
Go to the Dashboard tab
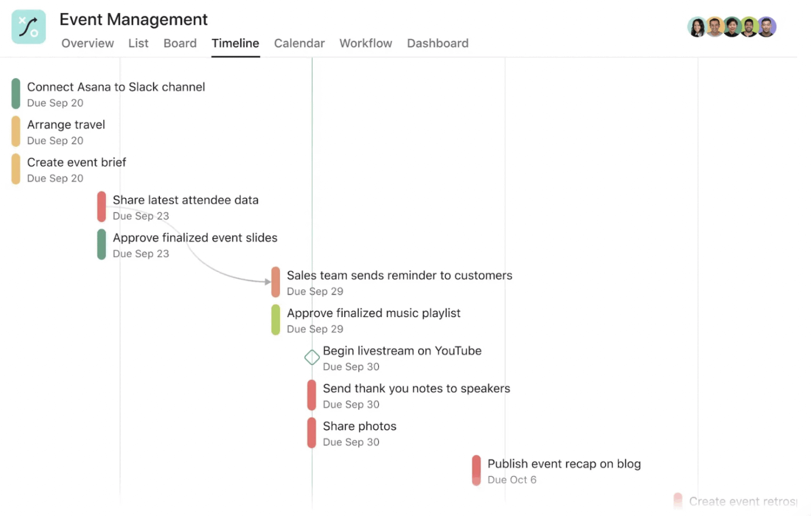tap(437, 43)
